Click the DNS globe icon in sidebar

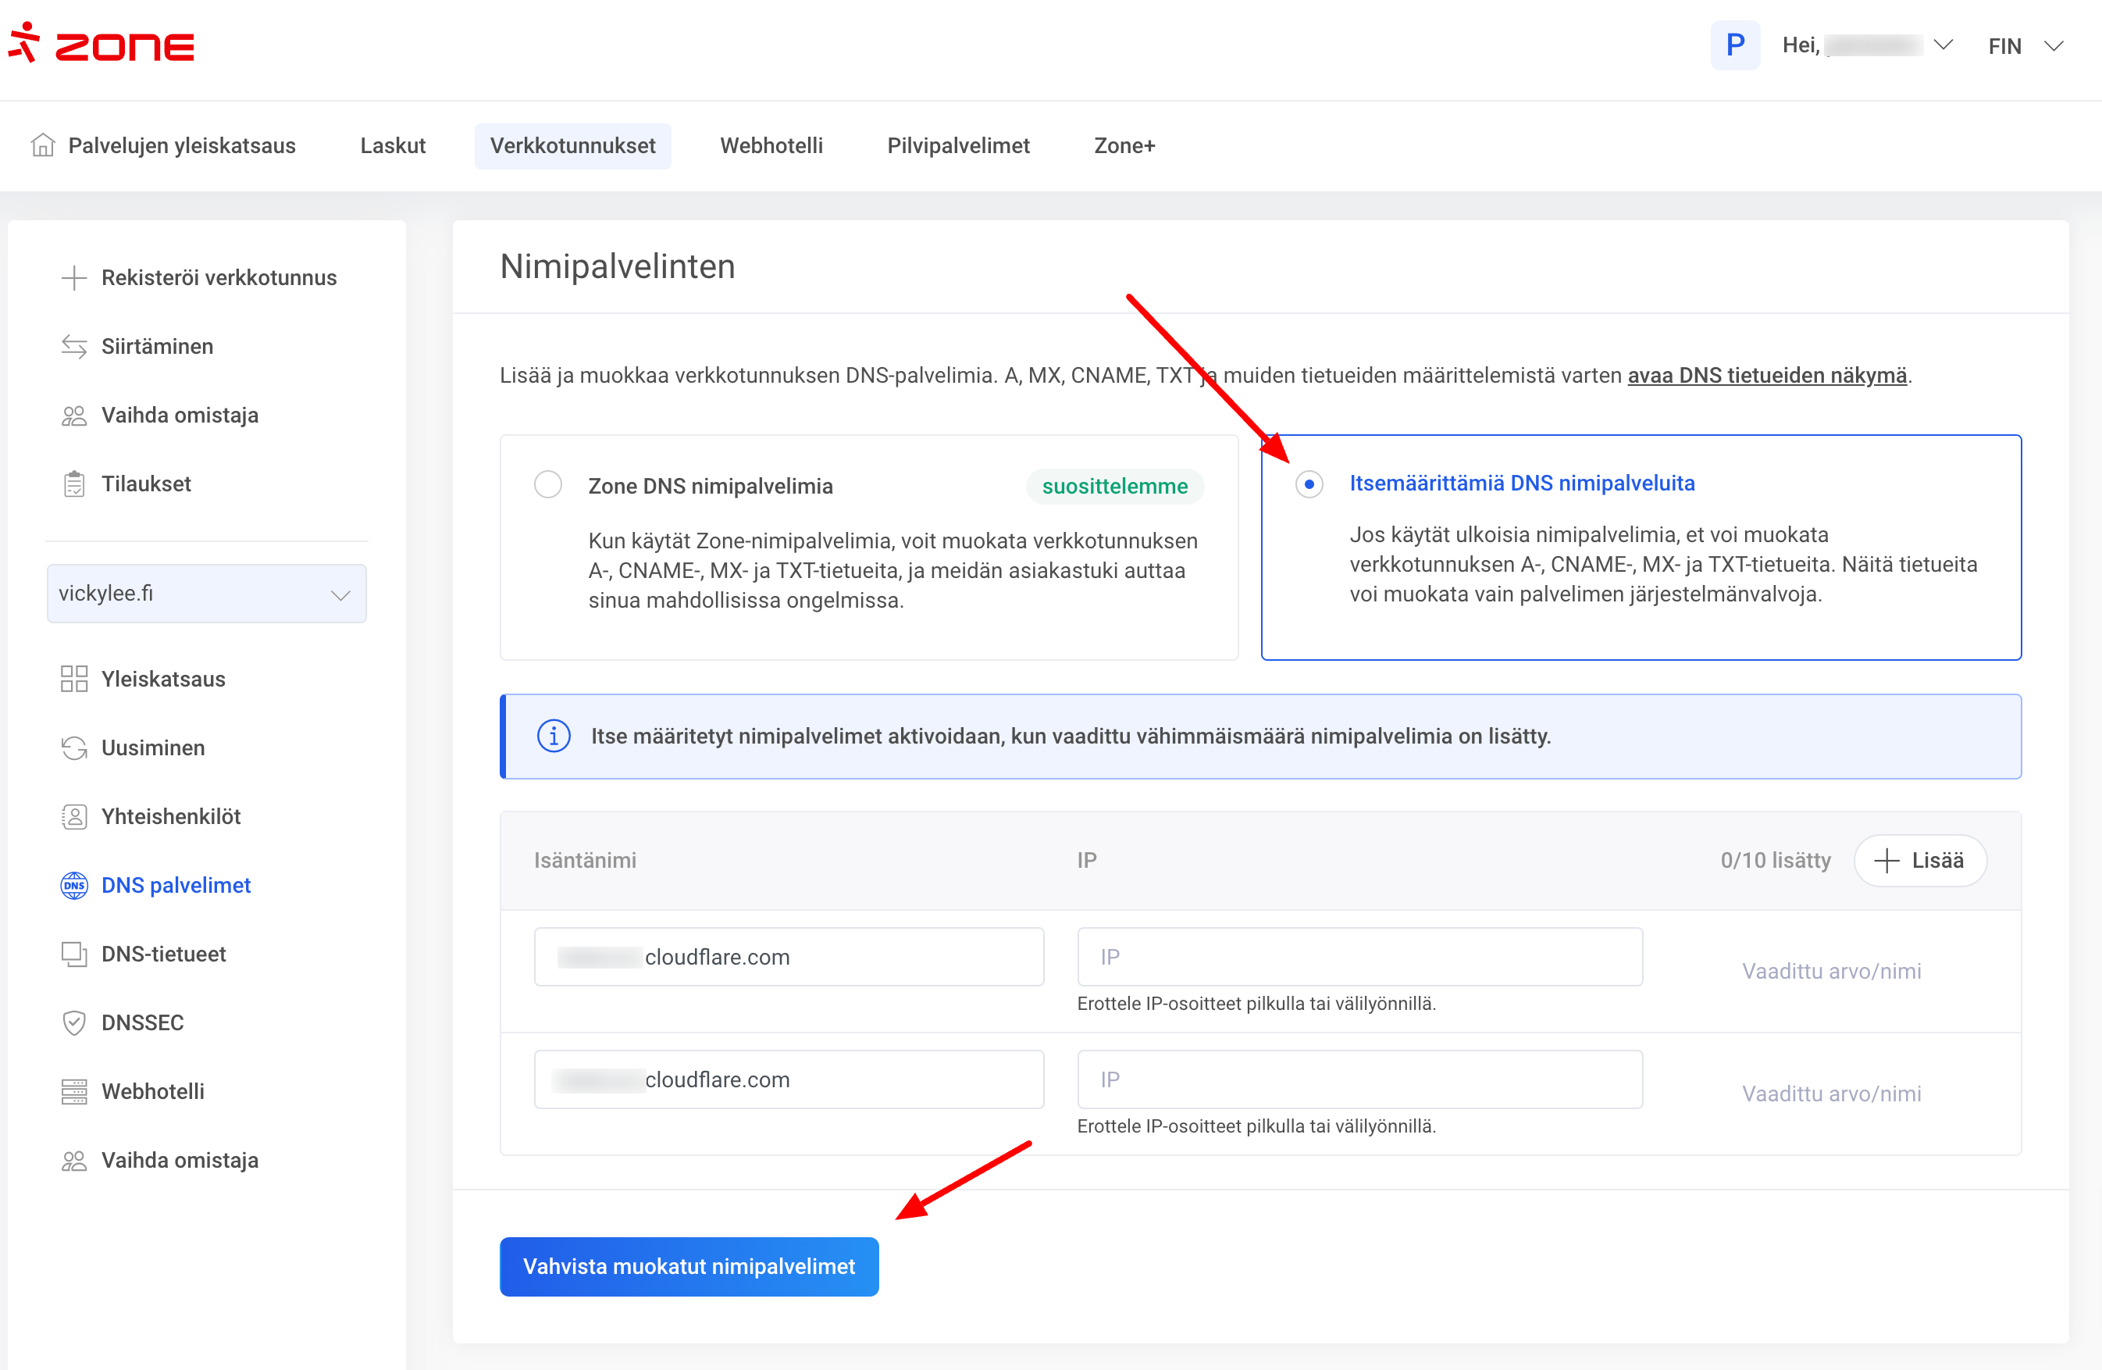(x=74, y=885)
